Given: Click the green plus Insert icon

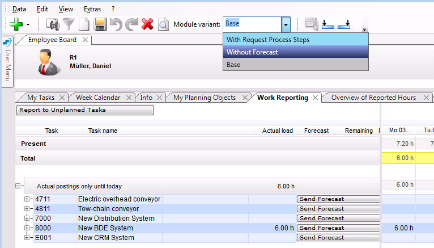Looking at the screenshot, I should (x=16, y=24).
